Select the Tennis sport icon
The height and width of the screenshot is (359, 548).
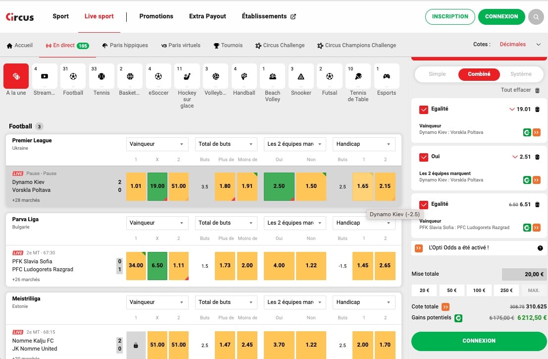coord(101,76)
